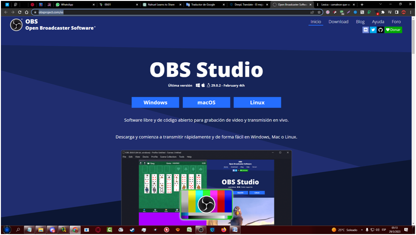The image size is (416, 235).
Task: Open the Windows Start orb
Action: coord(7,229)
